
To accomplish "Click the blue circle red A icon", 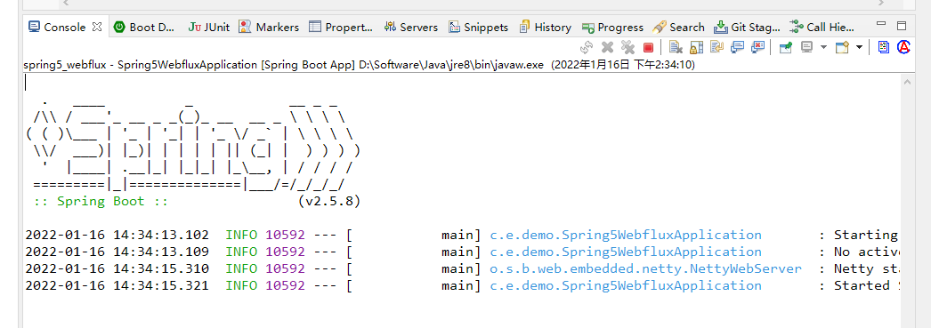I will (903, 47).
